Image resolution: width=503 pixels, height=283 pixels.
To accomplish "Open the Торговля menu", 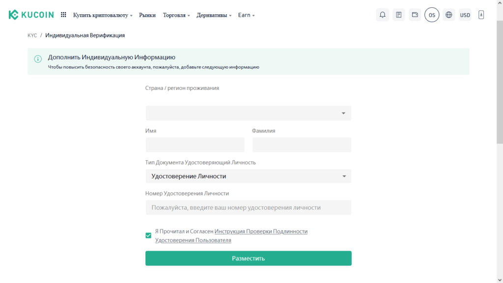I will coord(177,15).
